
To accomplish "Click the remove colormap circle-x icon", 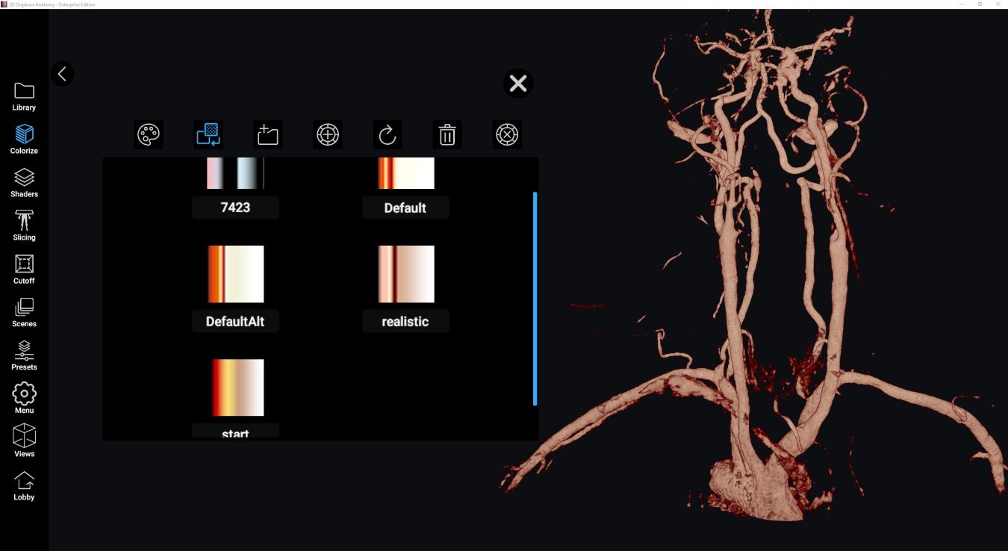I will pyautogui.click(x=507, y=134).
